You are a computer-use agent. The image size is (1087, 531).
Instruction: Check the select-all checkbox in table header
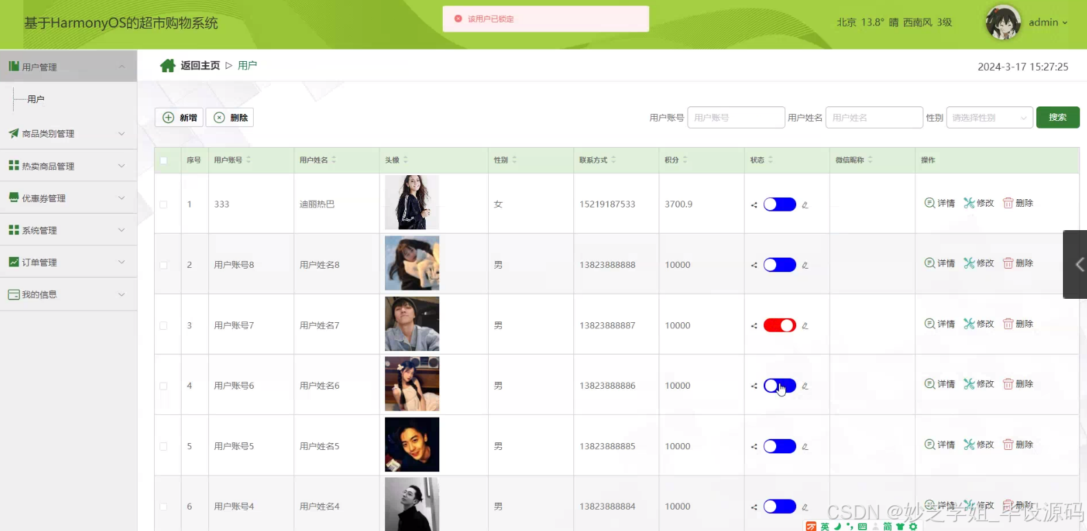tap(164, 160)
